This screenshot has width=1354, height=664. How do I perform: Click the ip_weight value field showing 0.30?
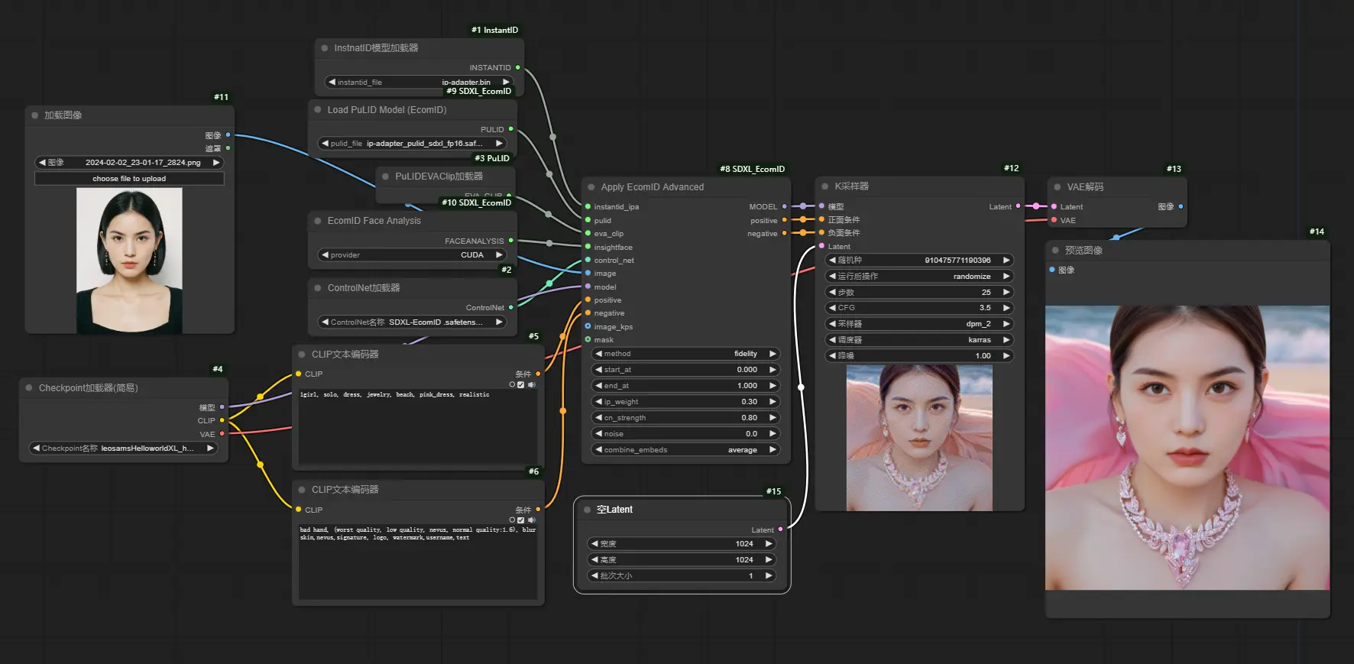click(685, 402)
